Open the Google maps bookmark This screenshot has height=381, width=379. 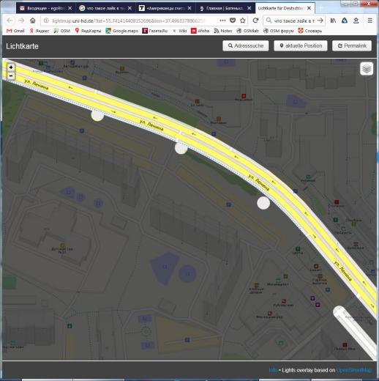pos(122,31)
